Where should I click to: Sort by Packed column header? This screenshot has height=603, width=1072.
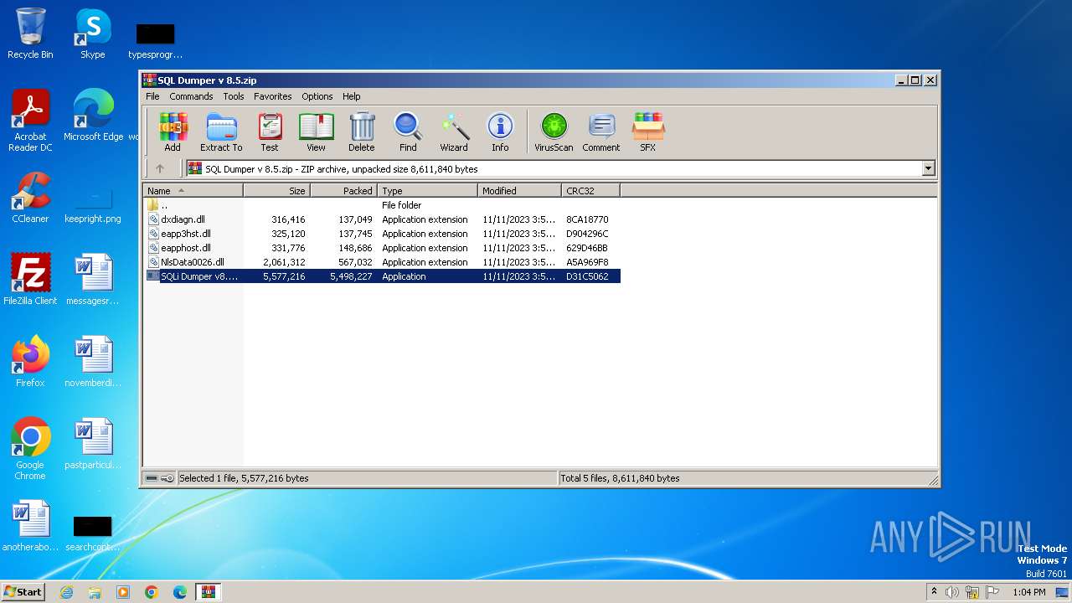[x=344, y=191]
